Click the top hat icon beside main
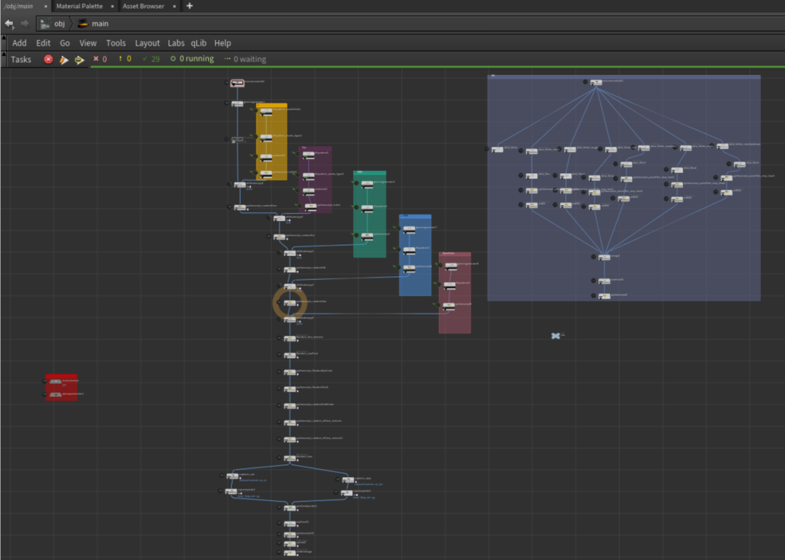 (x=83, y=24)
